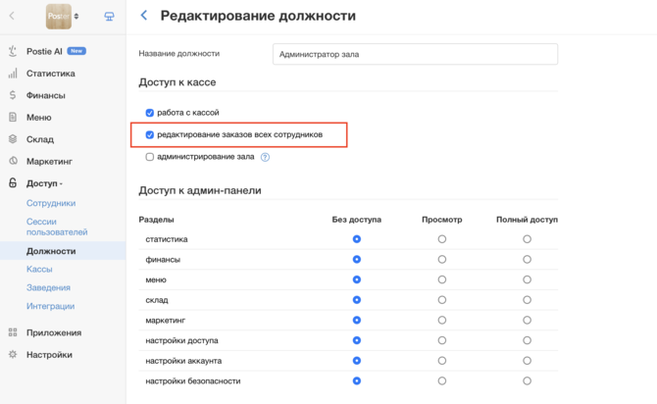657x404 pixels.
Task: Click the Без доступа column header
Action: tap(357, 220)
